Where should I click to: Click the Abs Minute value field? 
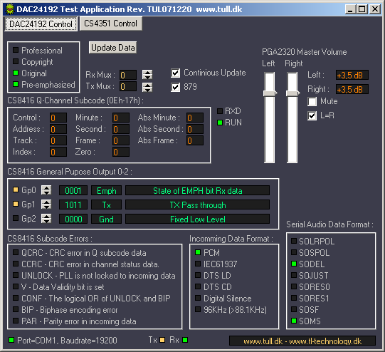(x=195, y=118)
